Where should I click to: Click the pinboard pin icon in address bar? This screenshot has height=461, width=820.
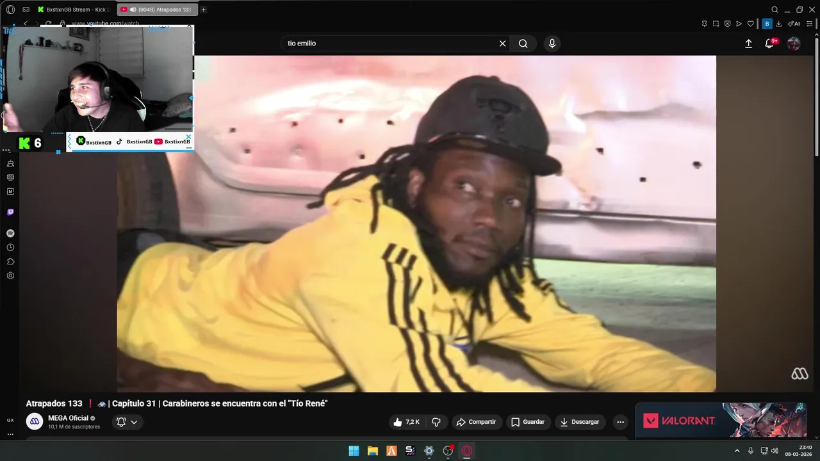pos(704,24)
